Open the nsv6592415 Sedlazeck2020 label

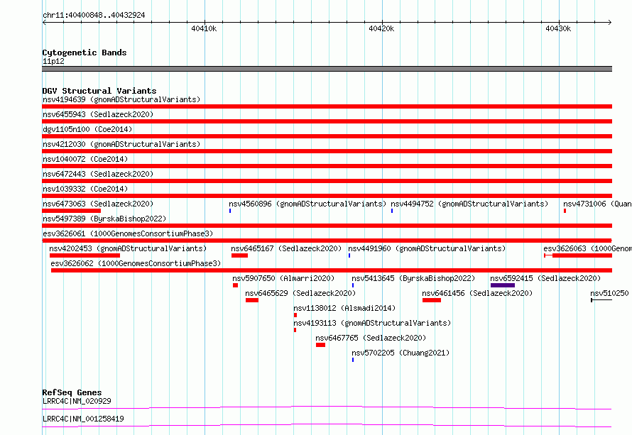click(x=545, y=278)
